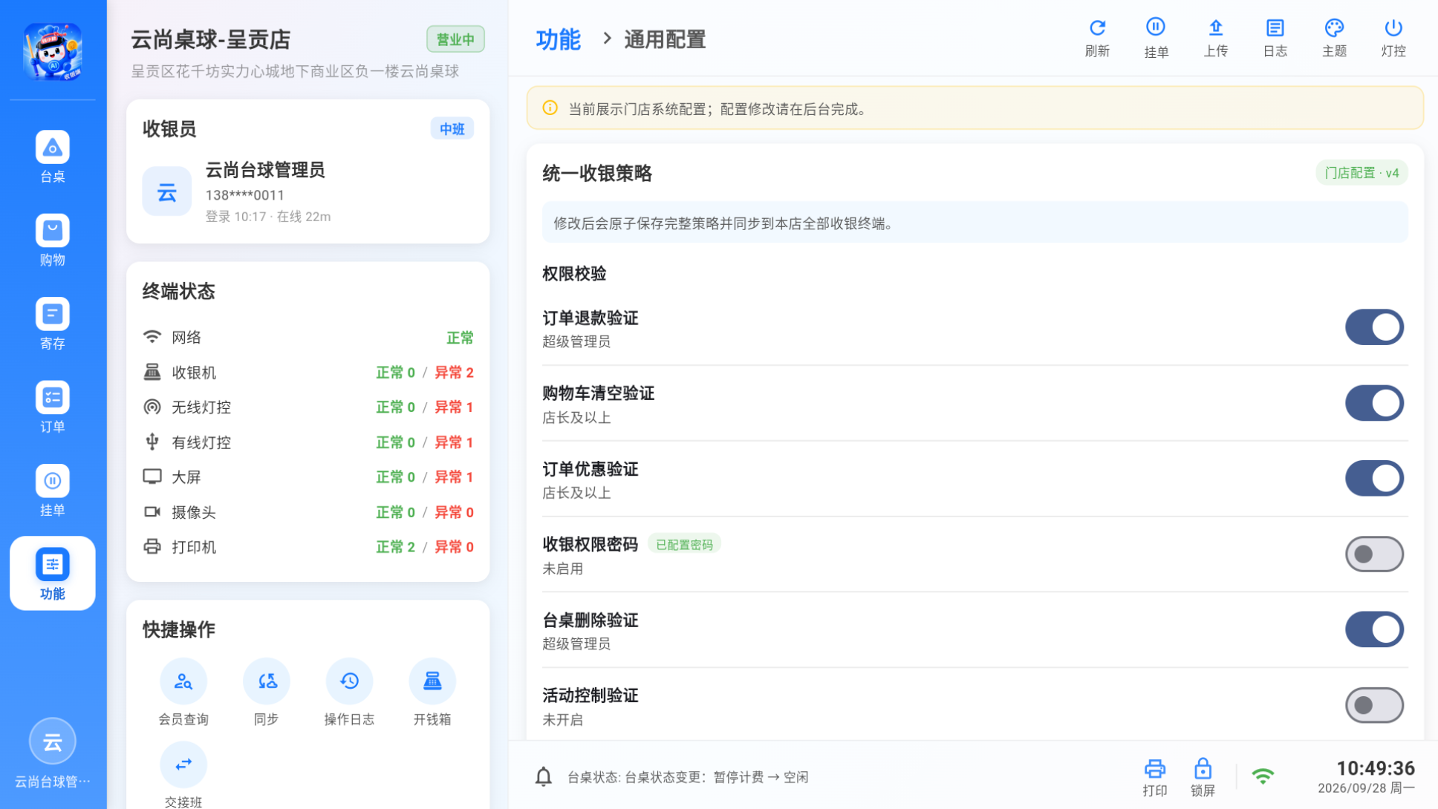Click the 统一收银策略 heading
This screenshot has height=809, width=1438.
(597, 173)
